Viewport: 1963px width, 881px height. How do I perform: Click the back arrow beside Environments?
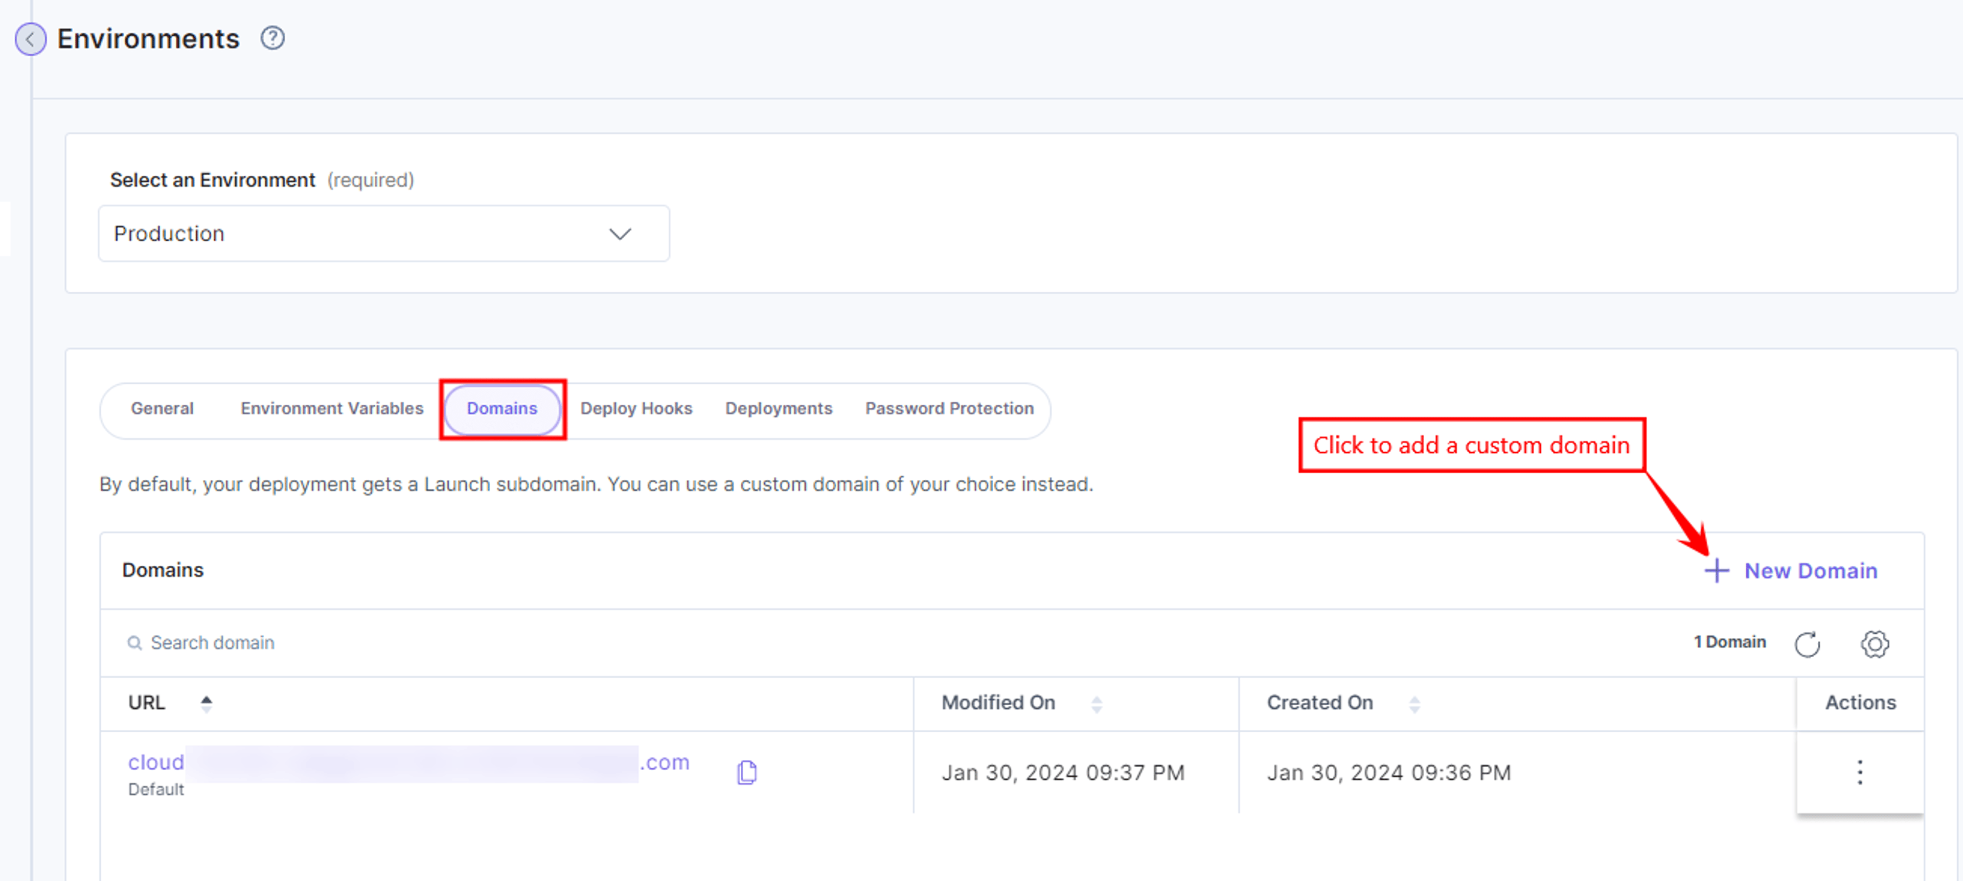(31, 39)
